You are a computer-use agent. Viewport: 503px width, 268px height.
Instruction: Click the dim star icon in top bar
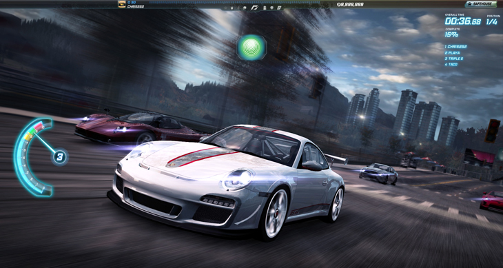[x=225, y=8]
